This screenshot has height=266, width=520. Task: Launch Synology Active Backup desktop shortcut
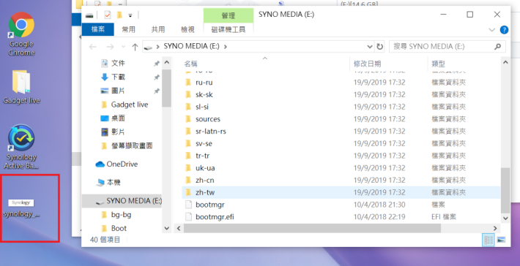pyautogui.click(x=21, y=147)
